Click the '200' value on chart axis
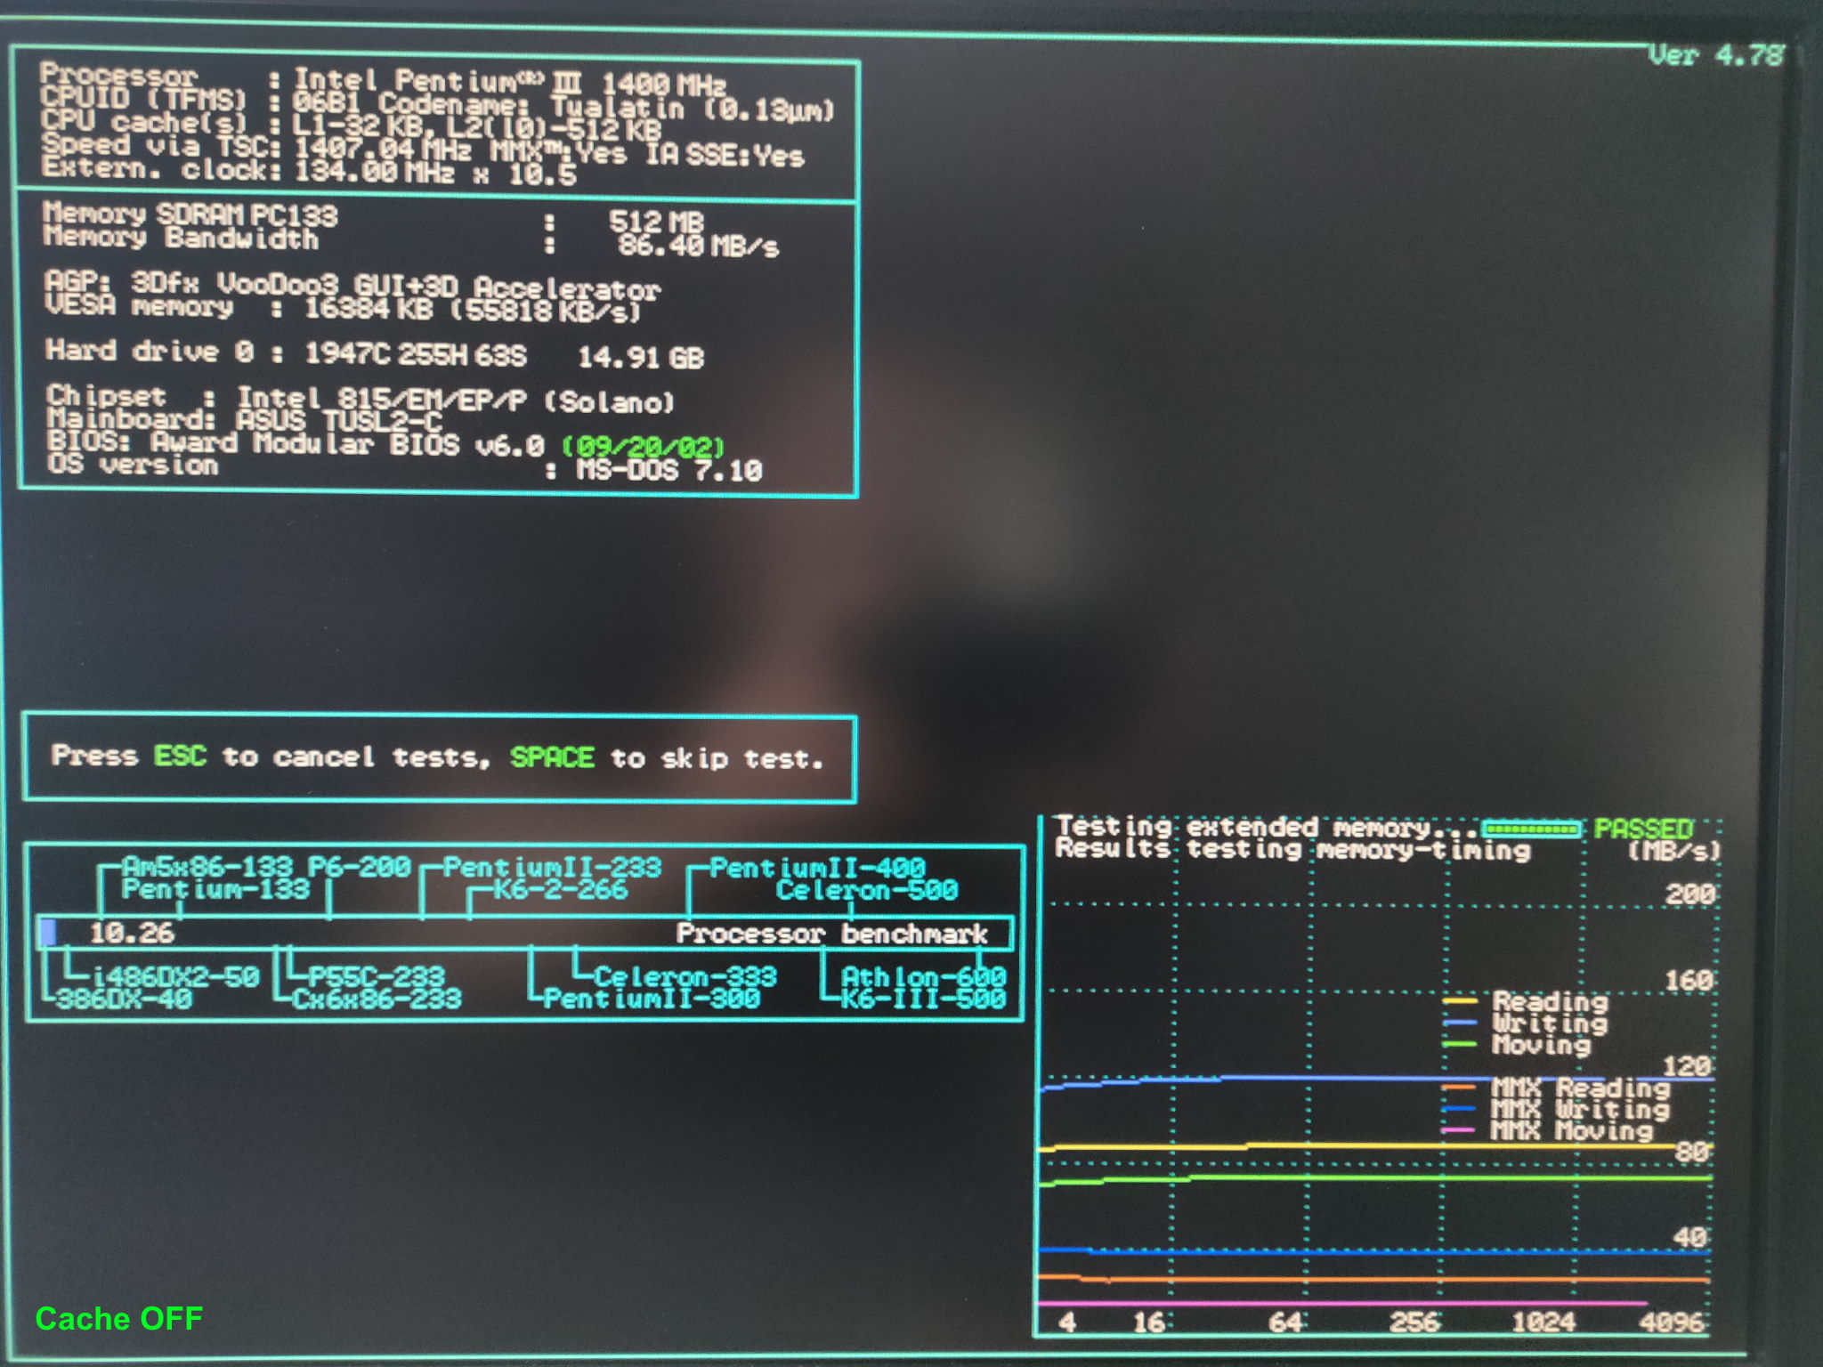The image size is (1823, 1367). point(1690,894)
